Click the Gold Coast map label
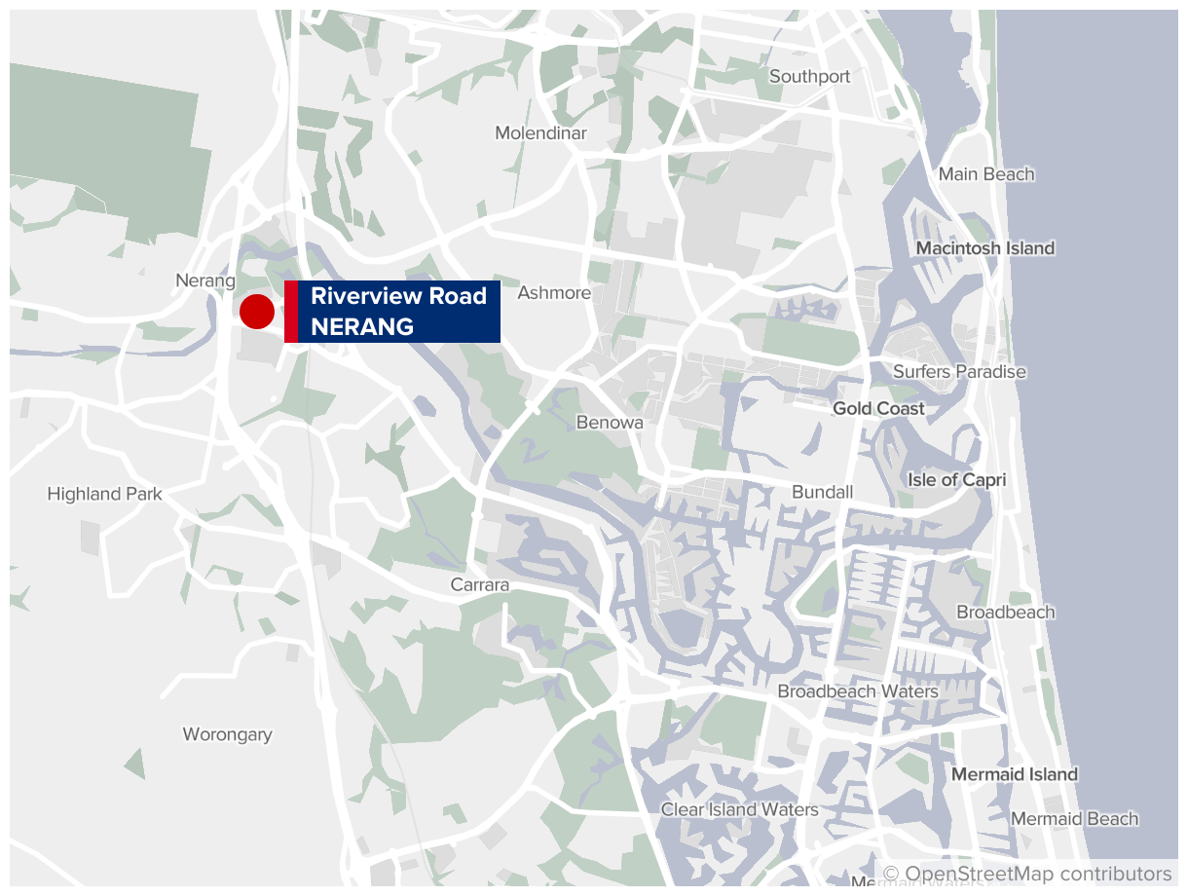The image size is (1188, 896). click(x=878, y=409)
